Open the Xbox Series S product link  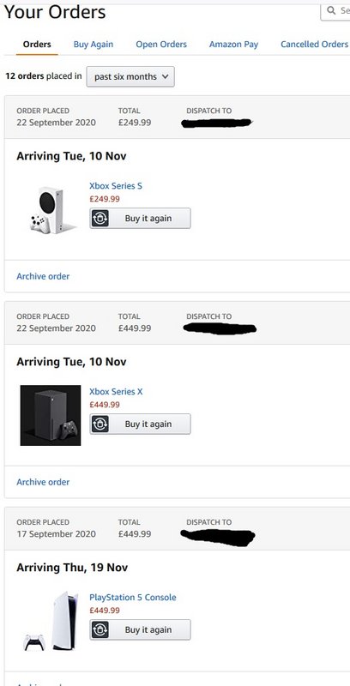[116, 186]
